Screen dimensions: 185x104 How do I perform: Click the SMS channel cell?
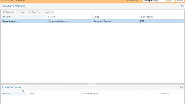(x=161, y=21)
